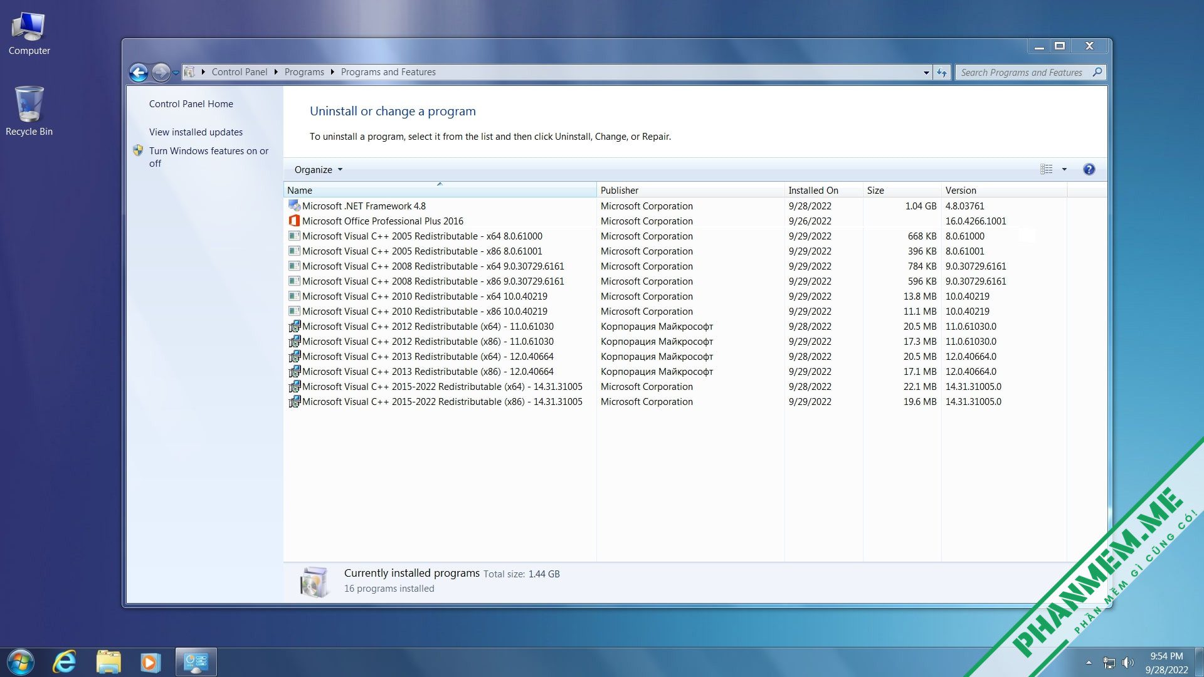Click the change view icon
The width and height of the screenshot is (1204, 677).
tap(1047, 169)
